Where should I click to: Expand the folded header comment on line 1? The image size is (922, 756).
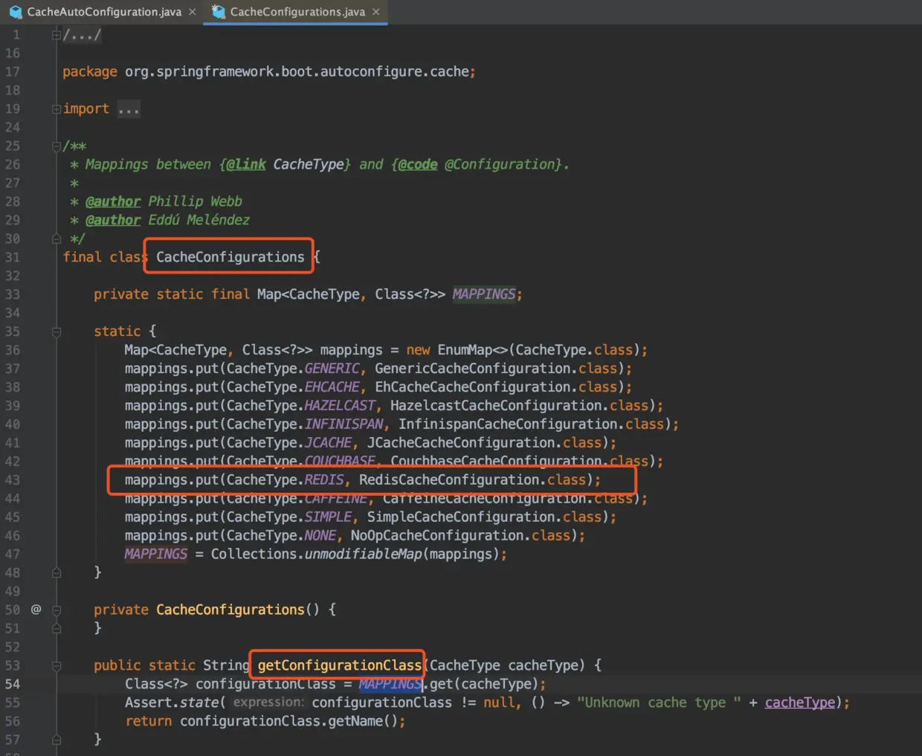click(x=57, y=35)
